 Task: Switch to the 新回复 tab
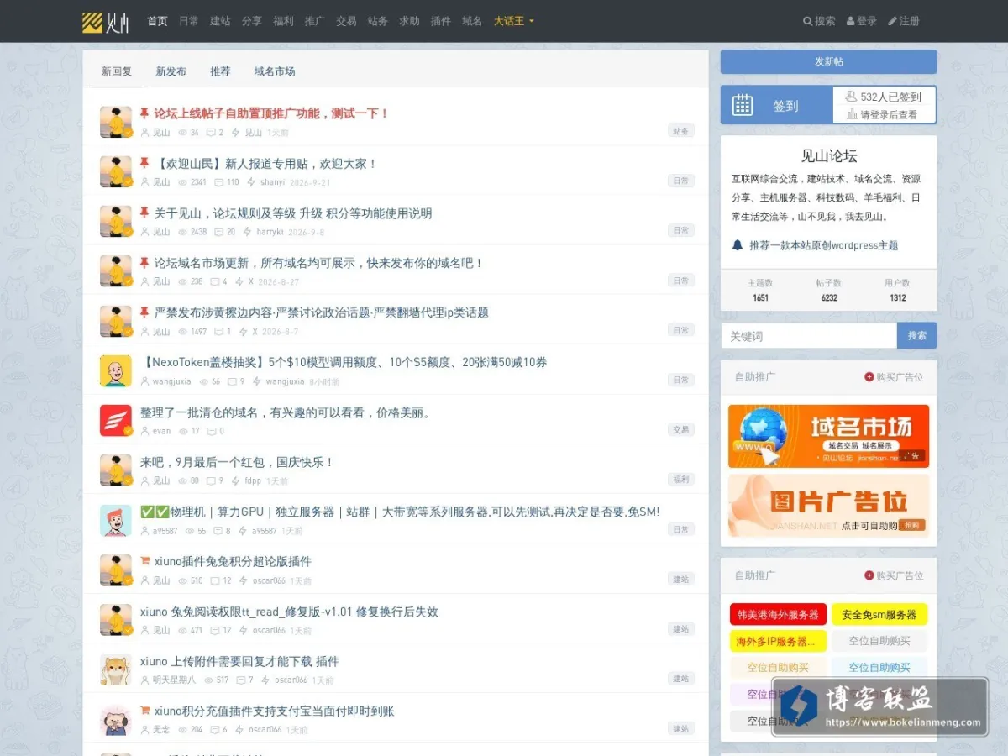117,71
